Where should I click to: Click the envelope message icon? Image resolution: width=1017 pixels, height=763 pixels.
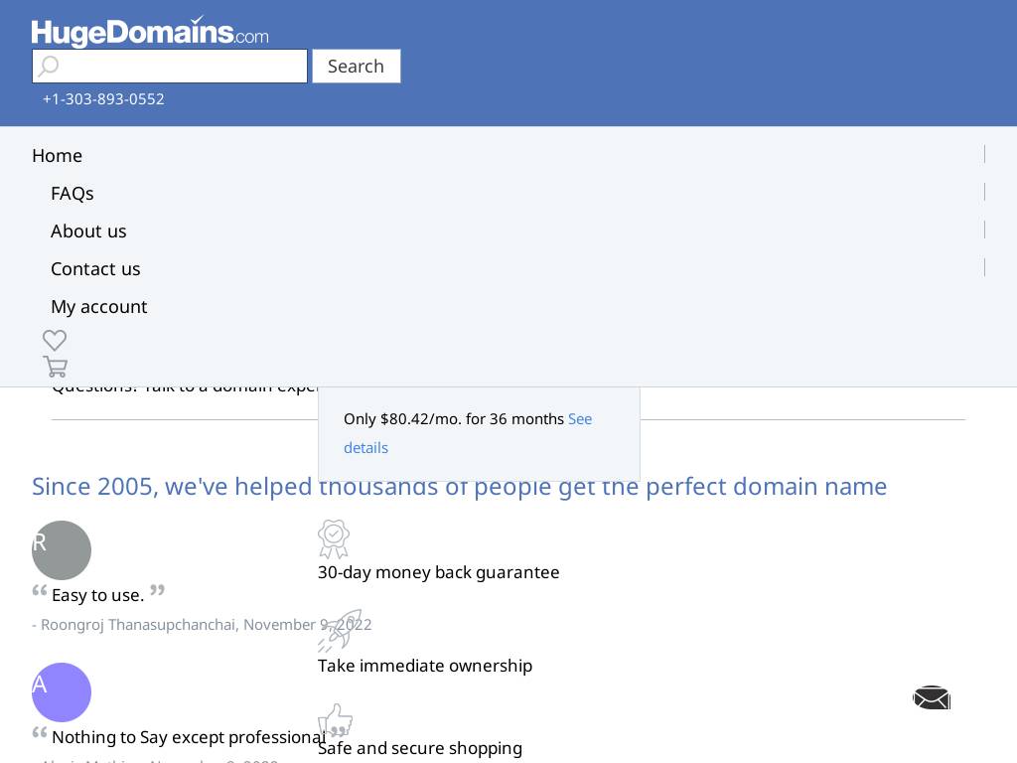point(932,698)
